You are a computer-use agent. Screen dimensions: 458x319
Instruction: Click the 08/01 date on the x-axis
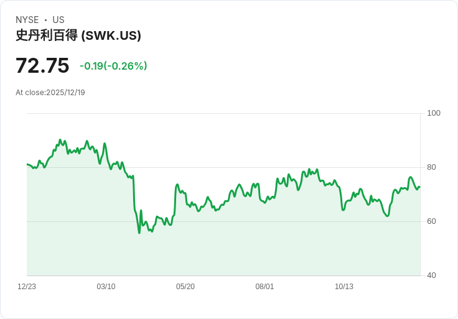[x=264, y=287]
